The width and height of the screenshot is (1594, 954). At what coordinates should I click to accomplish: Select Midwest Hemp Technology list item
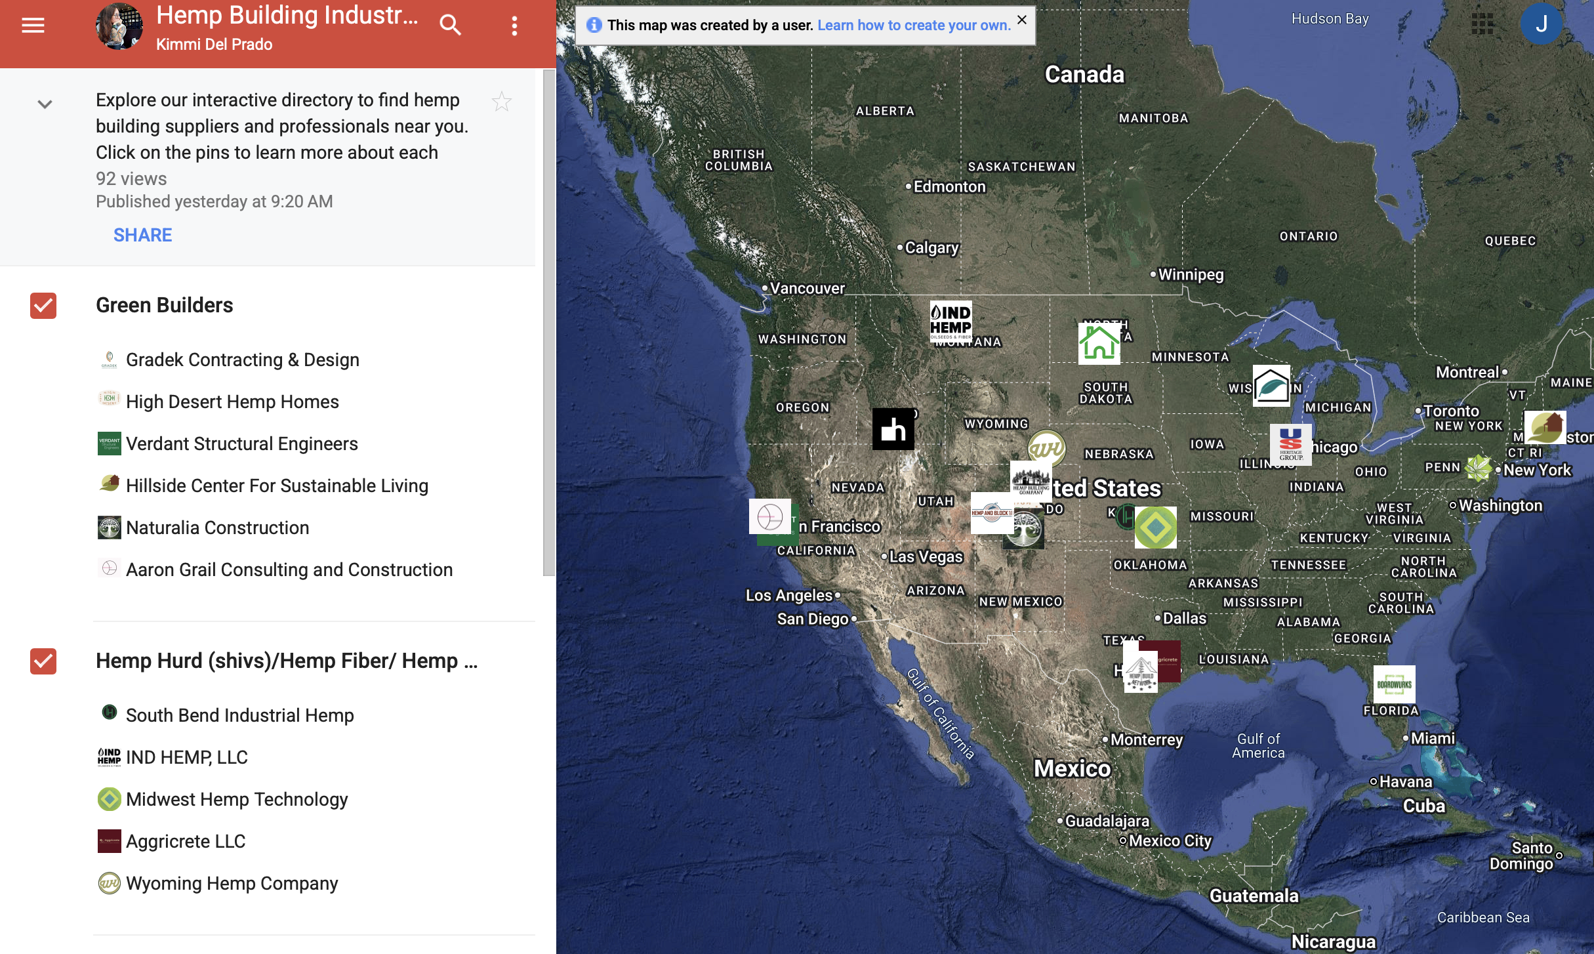point(236,799)
